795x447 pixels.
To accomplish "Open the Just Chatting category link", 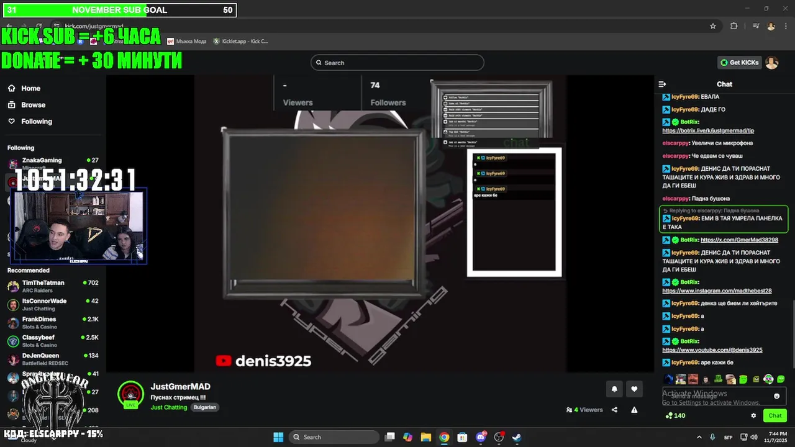I will pyautogui.click(x=168, y=407).
